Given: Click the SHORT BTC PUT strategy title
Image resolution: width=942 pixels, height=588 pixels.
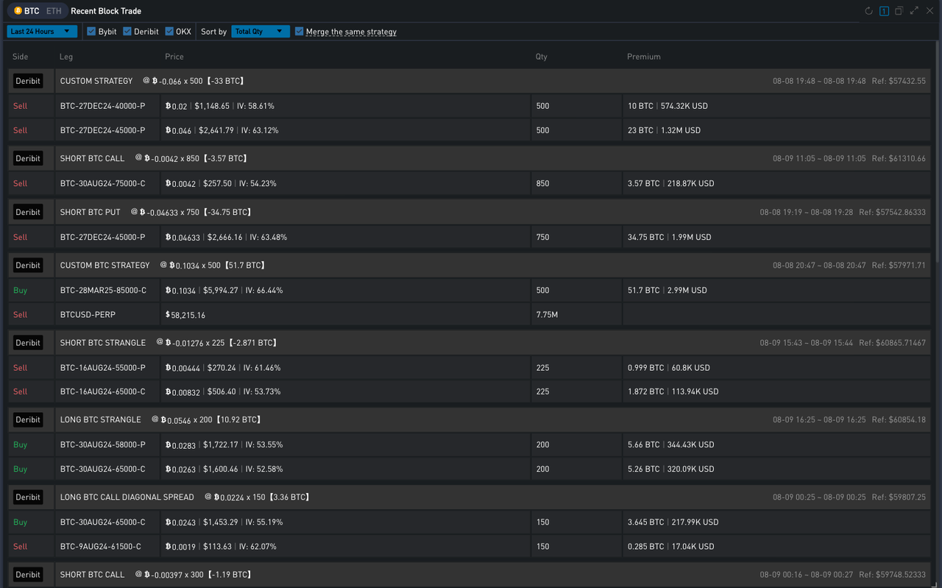Looking at the screenshot, I should point(91,212).
